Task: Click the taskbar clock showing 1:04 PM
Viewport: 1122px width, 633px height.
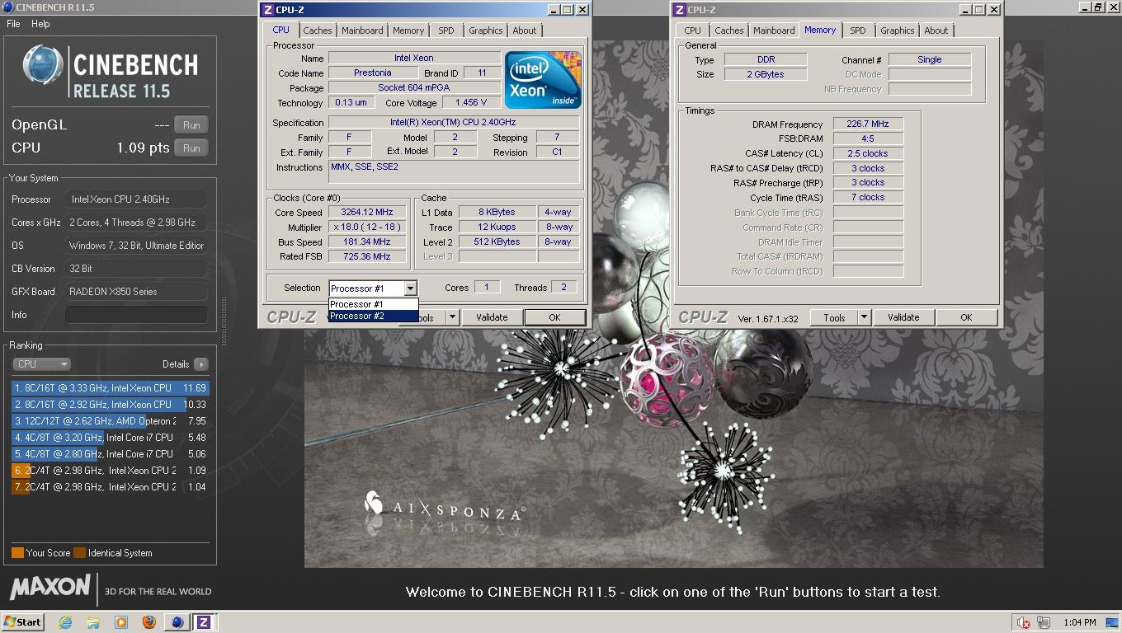Action: [x=1080, y=622]
